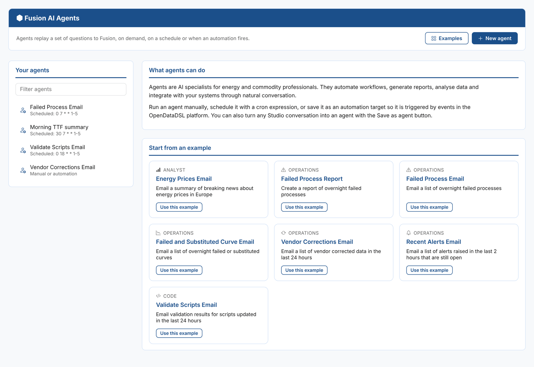Viewport: 534px width, 367px height.
Task: Open the Examples button
Action: (x=447, y=38)
